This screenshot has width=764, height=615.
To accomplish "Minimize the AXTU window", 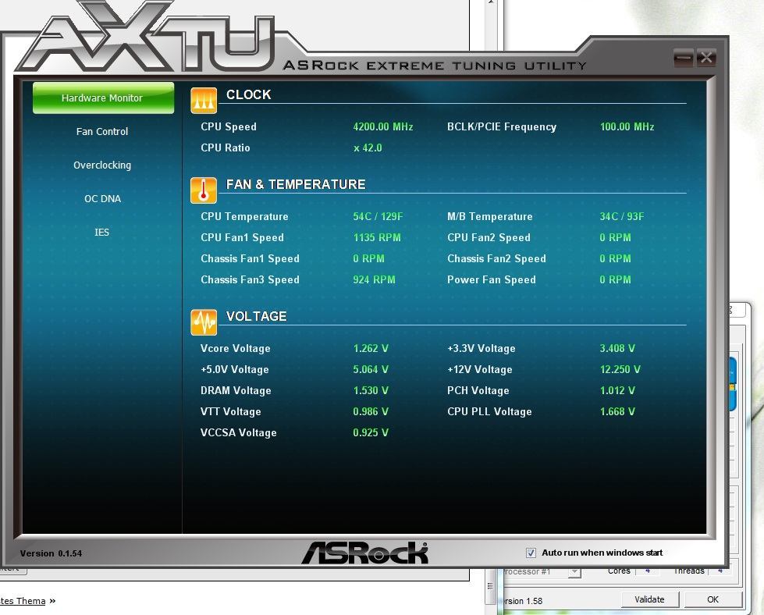I will (683, 58).
